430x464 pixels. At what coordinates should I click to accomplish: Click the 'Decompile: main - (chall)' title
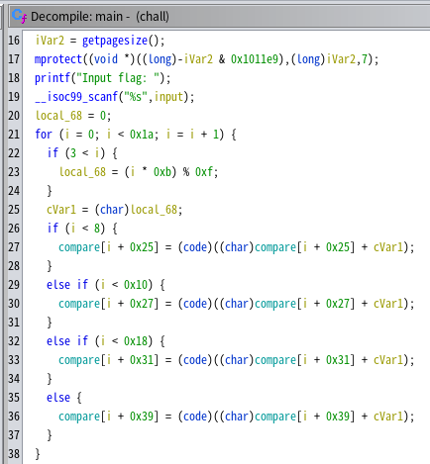click(100, 16)
